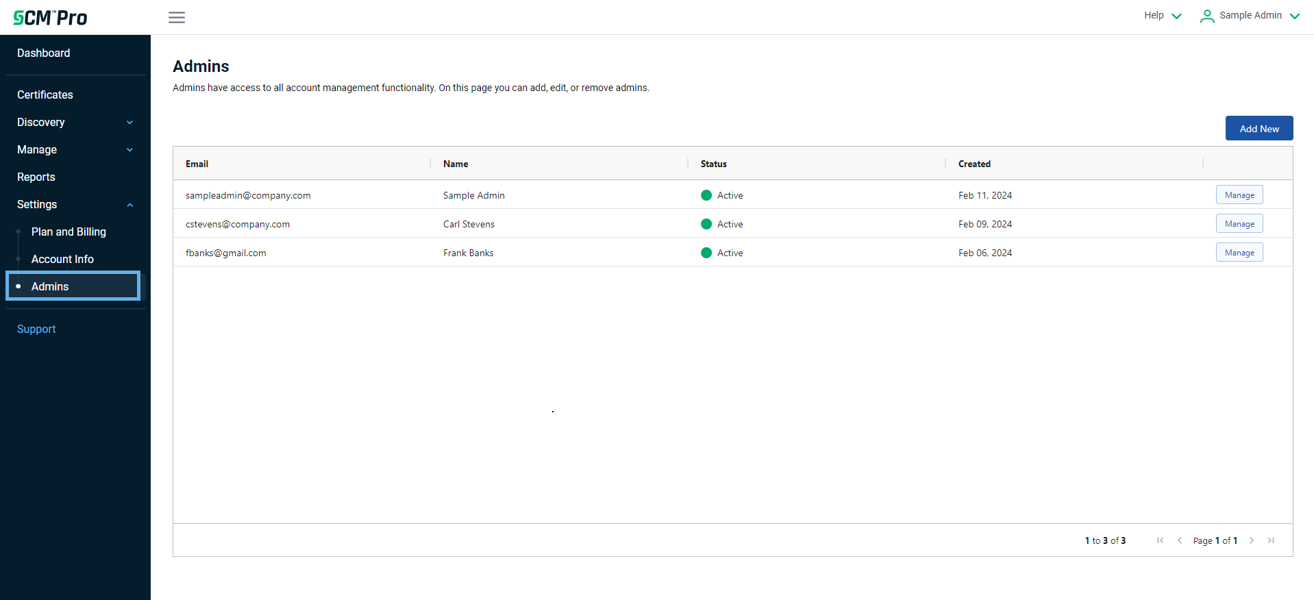Click the 1 to 3 of 3 count

[1105, 540]
